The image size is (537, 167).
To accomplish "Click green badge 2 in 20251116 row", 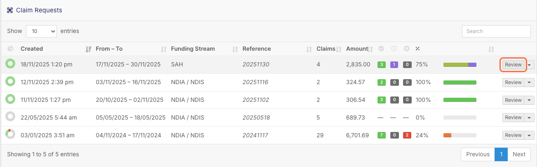I will pyautogui.click(x=382, y=82).
